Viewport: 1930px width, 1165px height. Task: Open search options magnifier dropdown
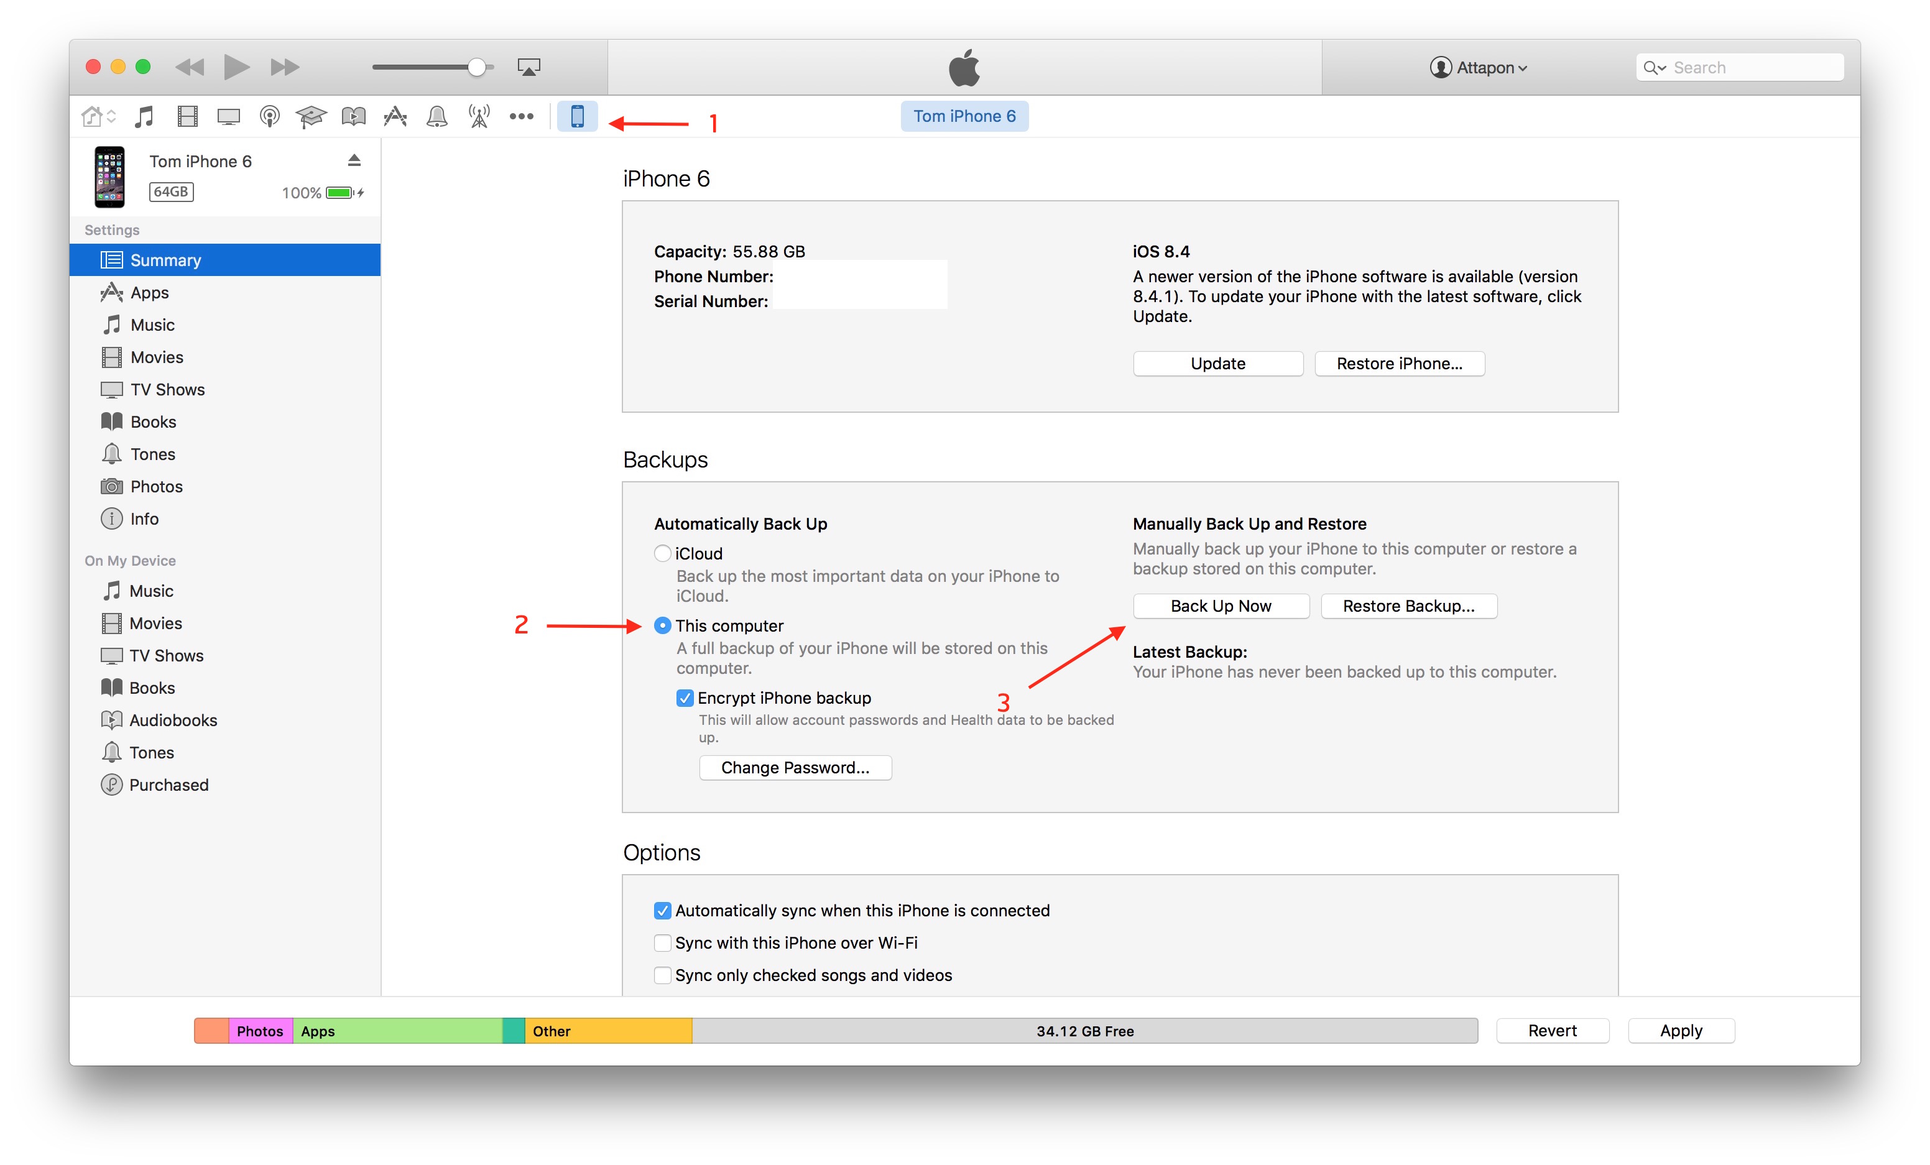(1655, 68)
